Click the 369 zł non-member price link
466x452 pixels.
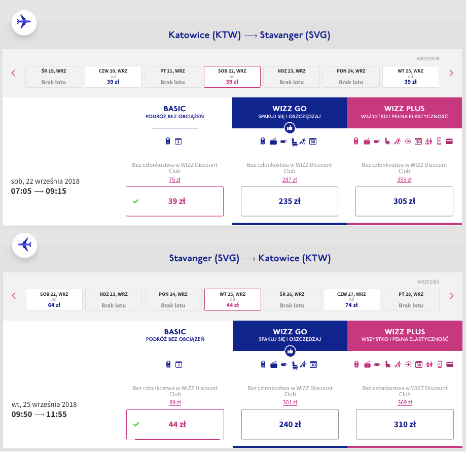(405, 402)
